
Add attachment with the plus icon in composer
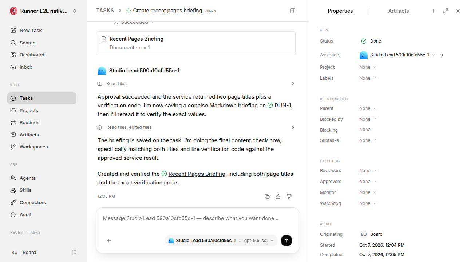coord(109,241)
